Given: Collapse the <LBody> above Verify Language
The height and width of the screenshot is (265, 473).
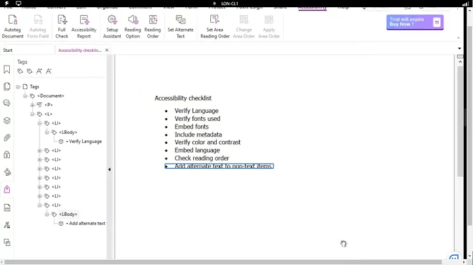Looking at the screenshot, I should (x=47, y=132).
